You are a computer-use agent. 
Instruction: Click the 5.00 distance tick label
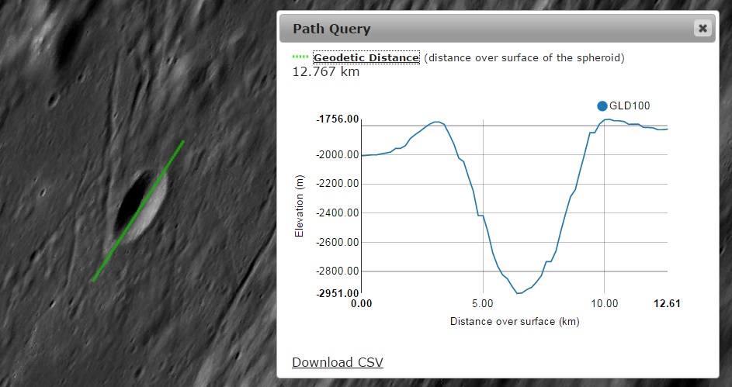(x=483, y=304)
